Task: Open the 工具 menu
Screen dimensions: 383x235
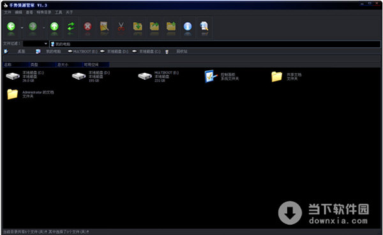Action: 59,12
